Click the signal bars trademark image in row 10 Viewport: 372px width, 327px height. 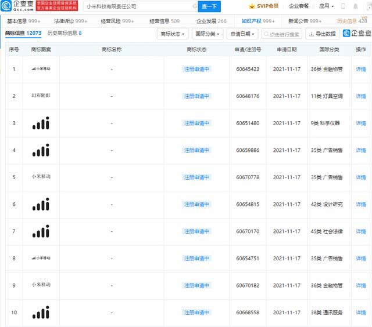tap(41, 313)
